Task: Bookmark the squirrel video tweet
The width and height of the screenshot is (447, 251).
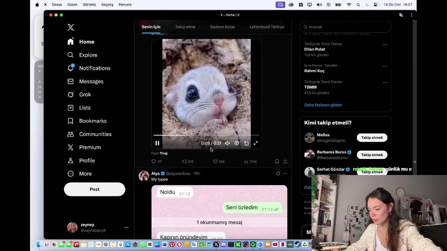Action: (x=277, y=161)
